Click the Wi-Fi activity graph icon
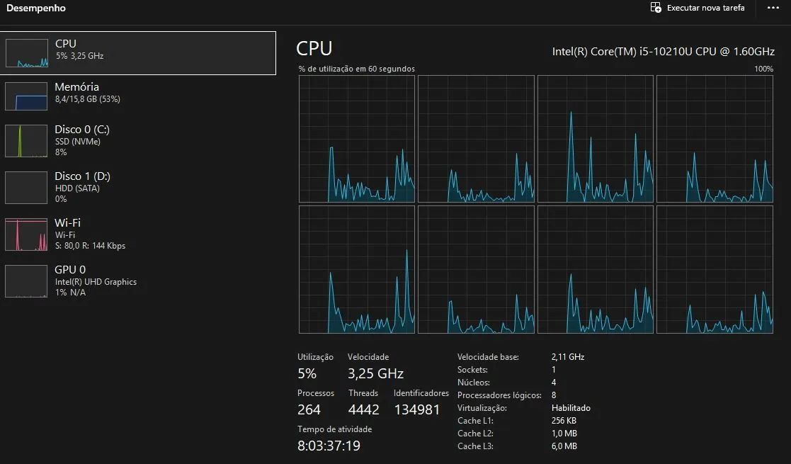791x464 pixels. [x=26, y=234]
